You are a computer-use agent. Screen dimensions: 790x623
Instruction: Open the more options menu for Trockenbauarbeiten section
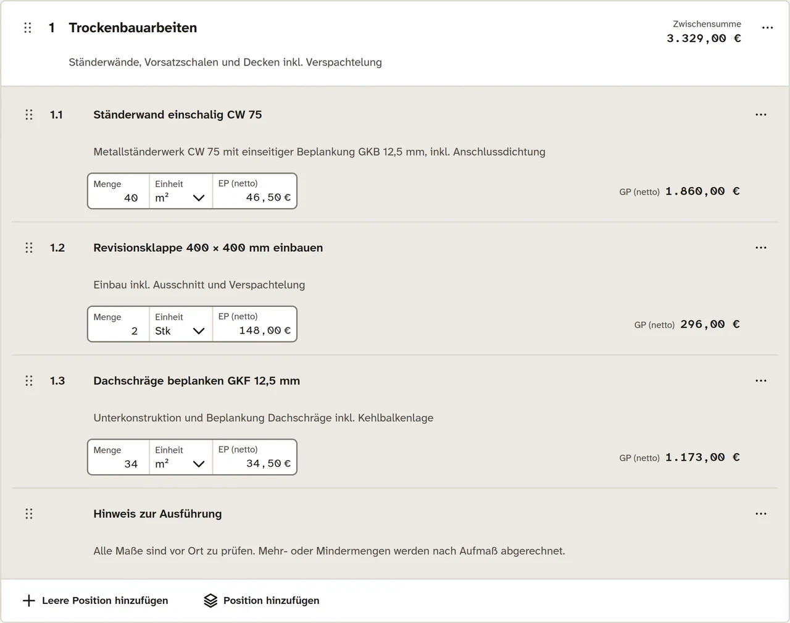pos(767,28)
